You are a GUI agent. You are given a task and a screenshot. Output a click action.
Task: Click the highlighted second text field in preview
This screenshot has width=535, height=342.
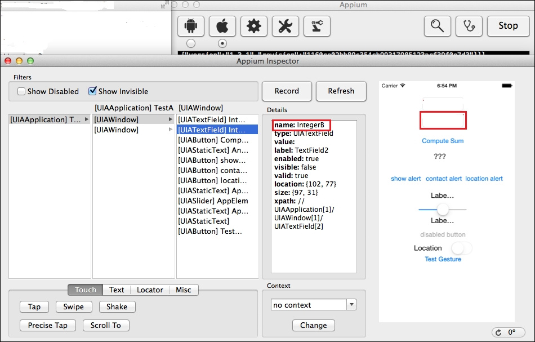click(443, 121)
